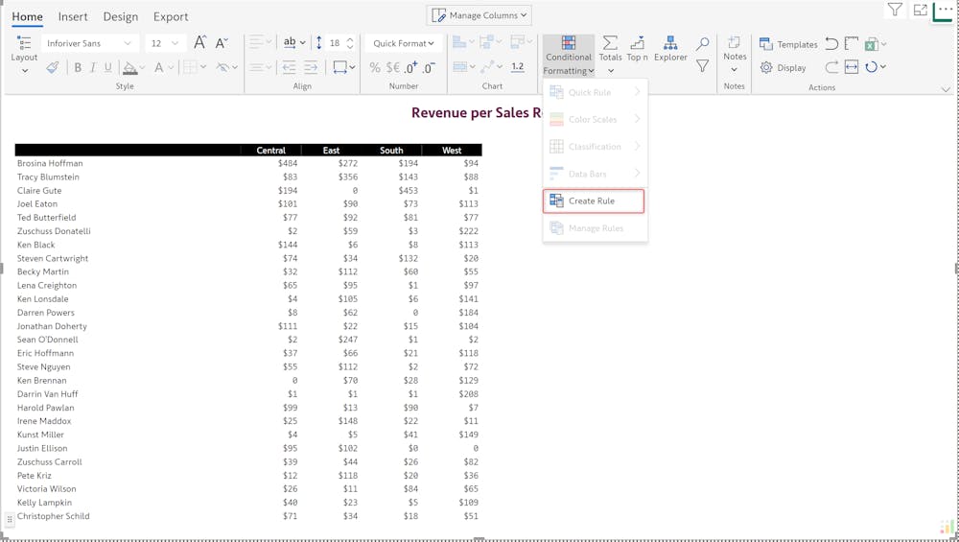
Task: Toggle Bold formatting
Action: tap(78, 67)
